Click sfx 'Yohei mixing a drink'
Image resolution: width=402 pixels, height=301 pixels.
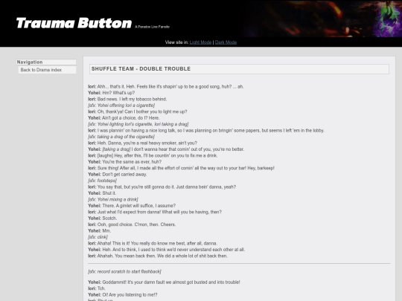(113, 199)
